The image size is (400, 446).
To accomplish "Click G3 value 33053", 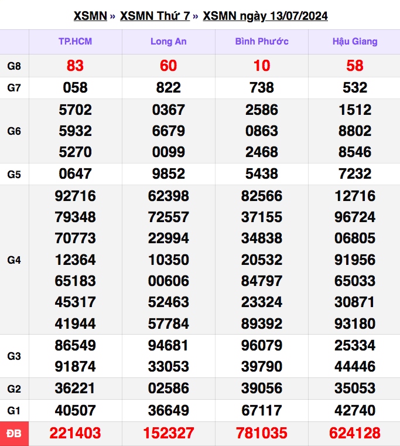I will 168,366.
